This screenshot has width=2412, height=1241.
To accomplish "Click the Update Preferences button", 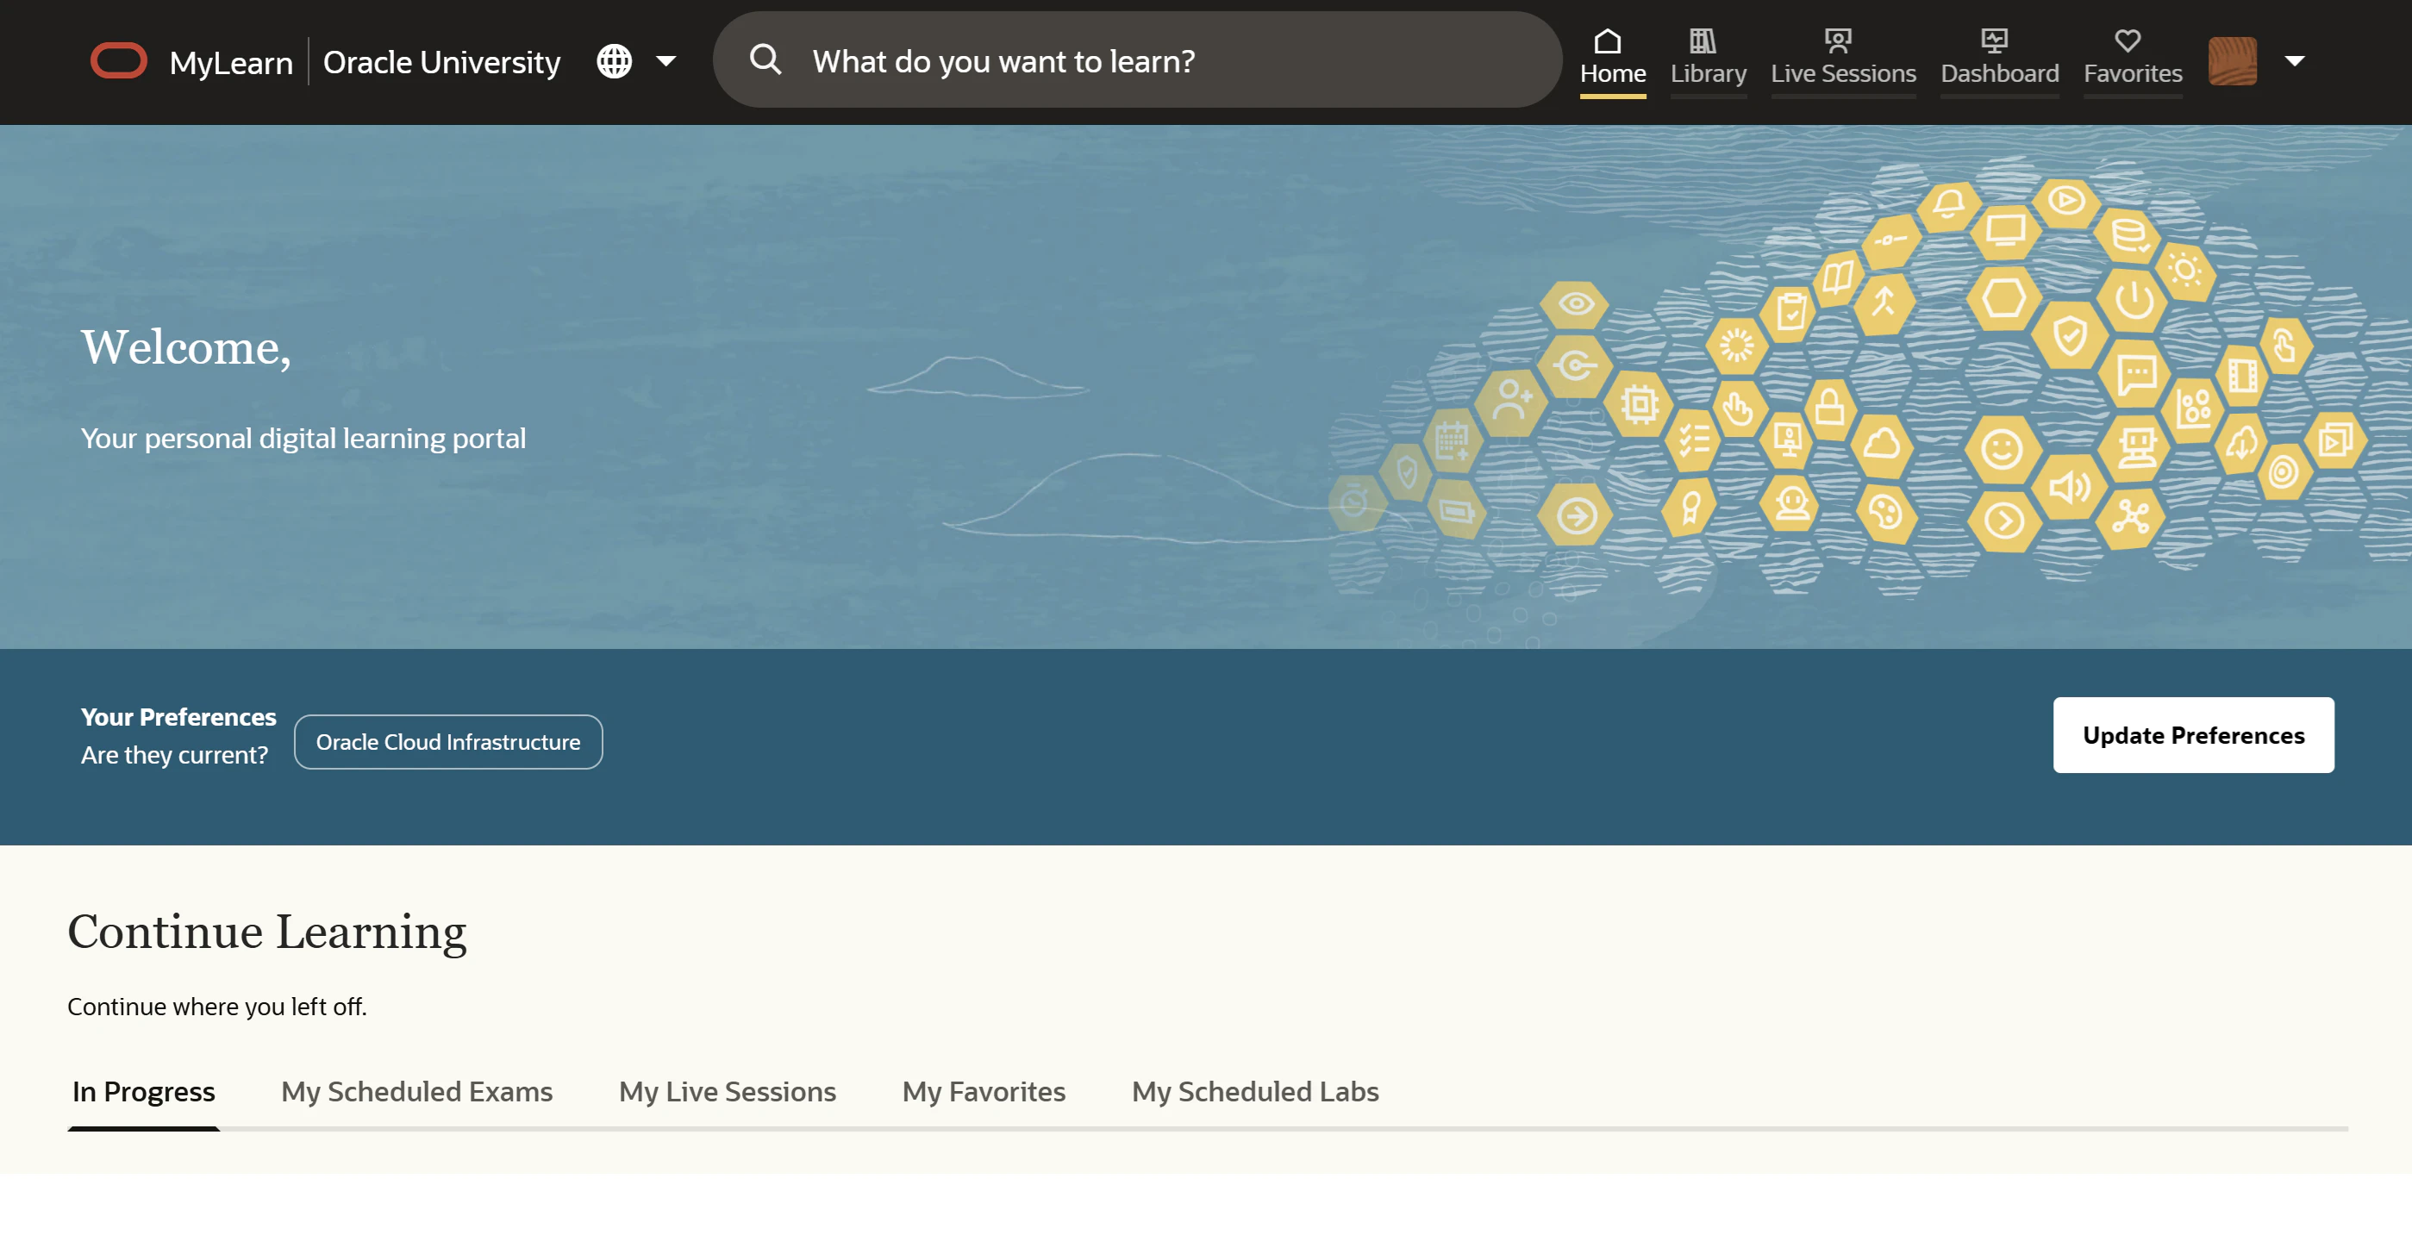I will coord(2193,736).
